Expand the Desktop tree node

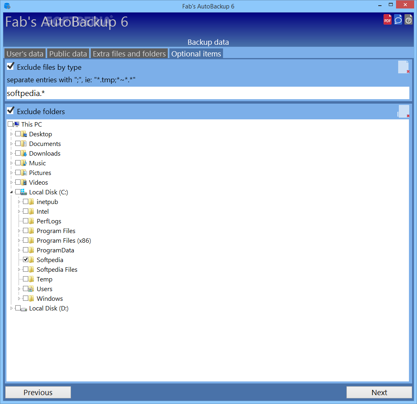11,134
